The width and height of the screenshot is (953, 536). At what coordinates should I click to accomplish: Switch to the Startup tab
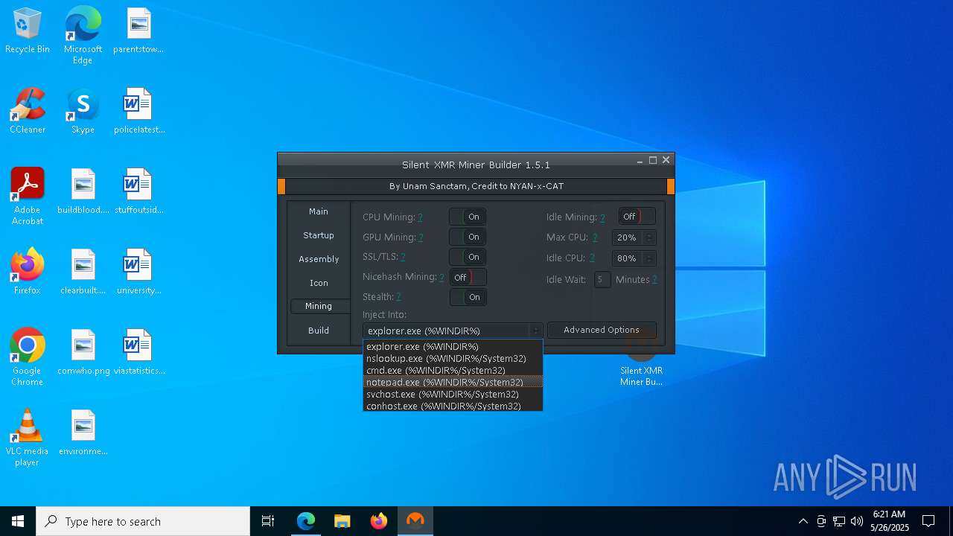pyautogui.click(x=319, y=235)
